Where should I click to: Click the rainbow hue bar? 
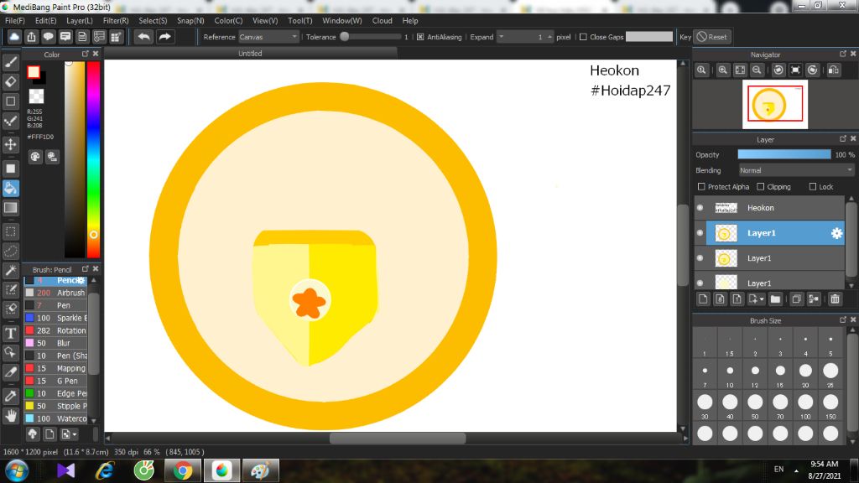tap(94, 158)
